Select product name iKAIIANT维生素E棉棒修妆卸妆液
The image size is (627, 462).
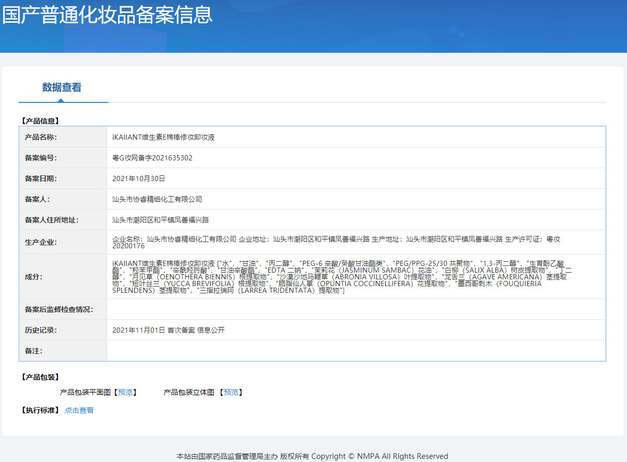(164, 137)
